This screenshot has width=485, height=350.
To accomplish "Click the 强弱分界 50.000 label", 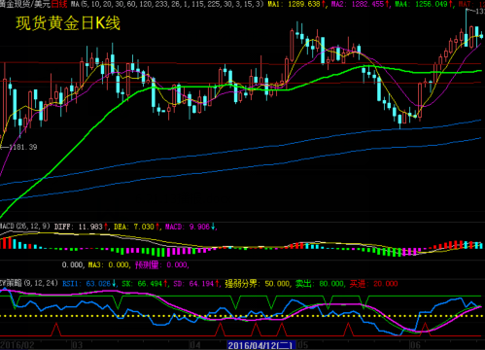I will click(258, 284).
